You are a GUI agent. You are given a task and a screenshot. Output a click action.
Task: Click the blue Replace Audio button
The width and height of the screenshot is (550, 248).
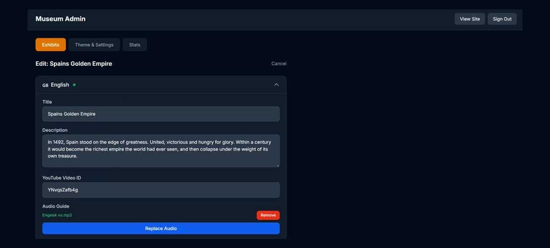tap(161, 228)
